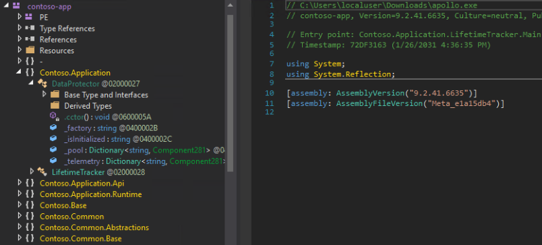The width and height of the screenshot is (542, 245).
Task: Click the scrollbar up arrow in tree panel
Action: (x=230, y=5)
